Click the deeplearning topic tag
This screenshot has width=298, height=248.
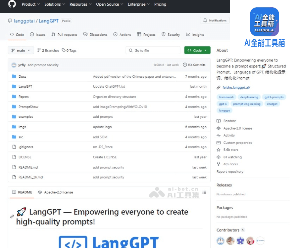coord(249,97)
